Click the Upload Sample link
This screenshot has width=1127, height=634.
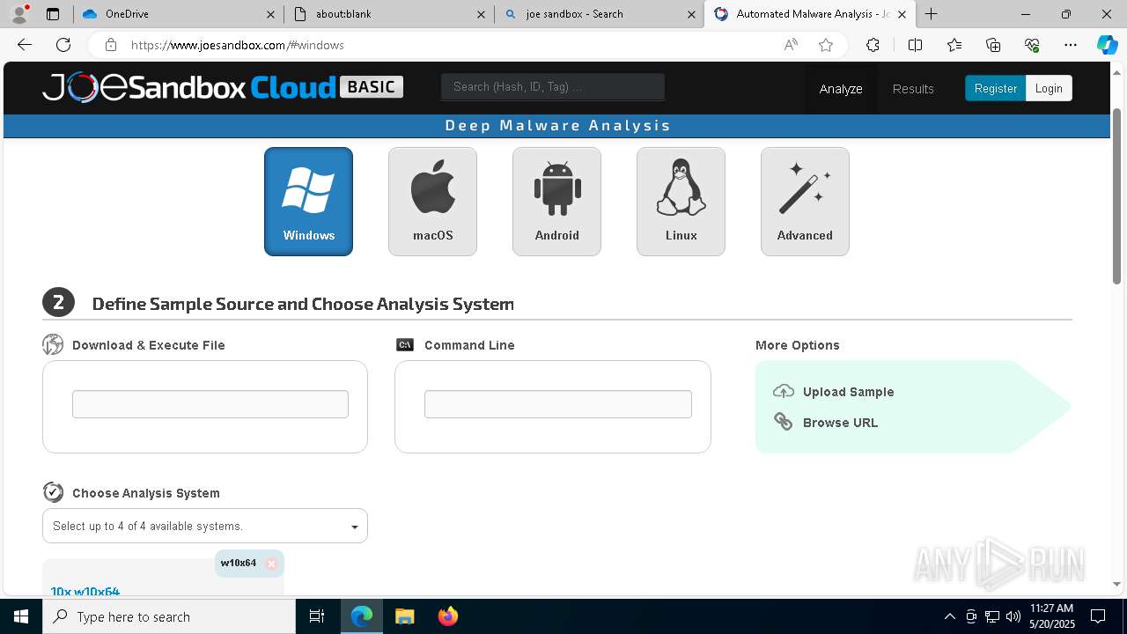[848, 392]
